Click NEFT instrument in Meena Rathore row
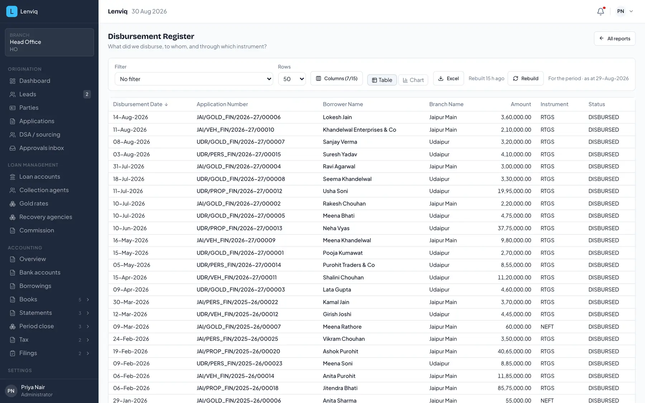 (547, 327)
